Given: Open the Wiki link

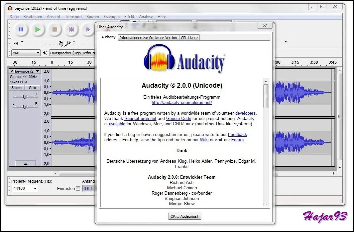Looking at the screenshot, I should click(x=204, y=140).
